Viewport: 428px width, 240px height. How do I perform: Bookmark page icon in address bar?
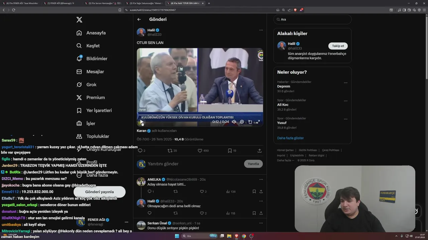tap(120, 10)
